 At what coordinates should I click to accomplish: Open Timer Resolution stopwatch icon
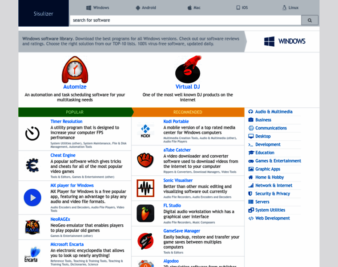pos(32,133)
